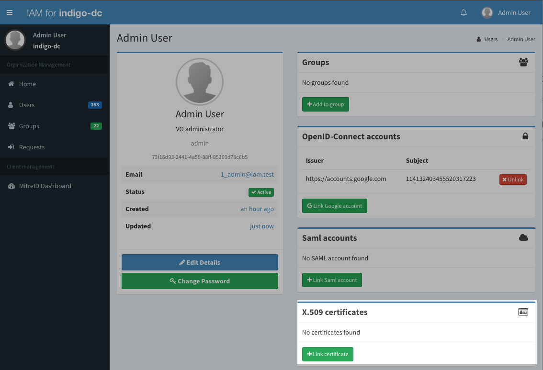The width and height of the screenshot is (543, 370).
Task: Select the MitreID Dashboard globe icon
Action: [x=11, y=186]
